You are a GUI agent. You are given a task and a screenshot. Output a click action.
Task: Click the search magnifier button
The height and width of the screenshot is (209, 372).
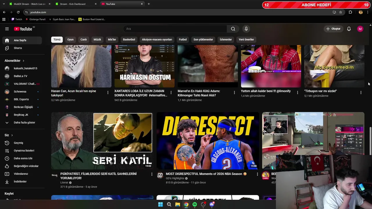tap(233, 29)
